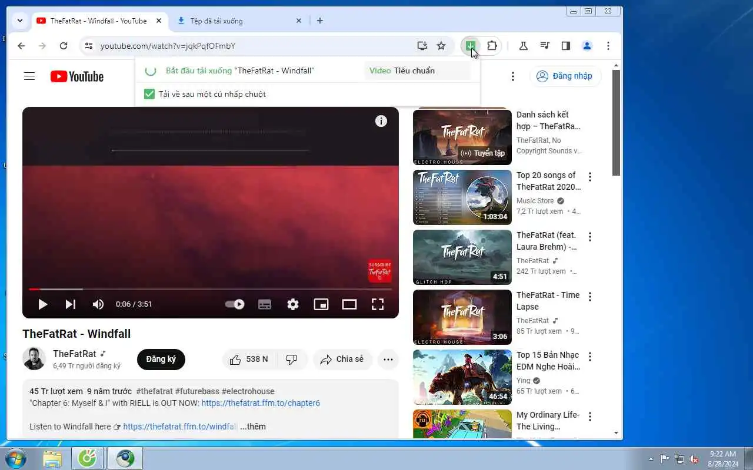Open Chrome three-dot menu
Screen dimensions: 753x470
click(608, 46)
